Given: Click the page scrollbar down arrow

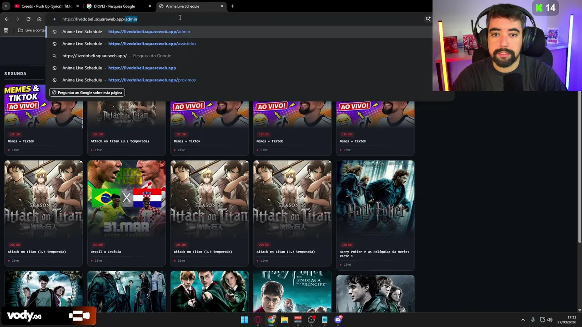Looking at the screenshot, I should click(579, 309).
